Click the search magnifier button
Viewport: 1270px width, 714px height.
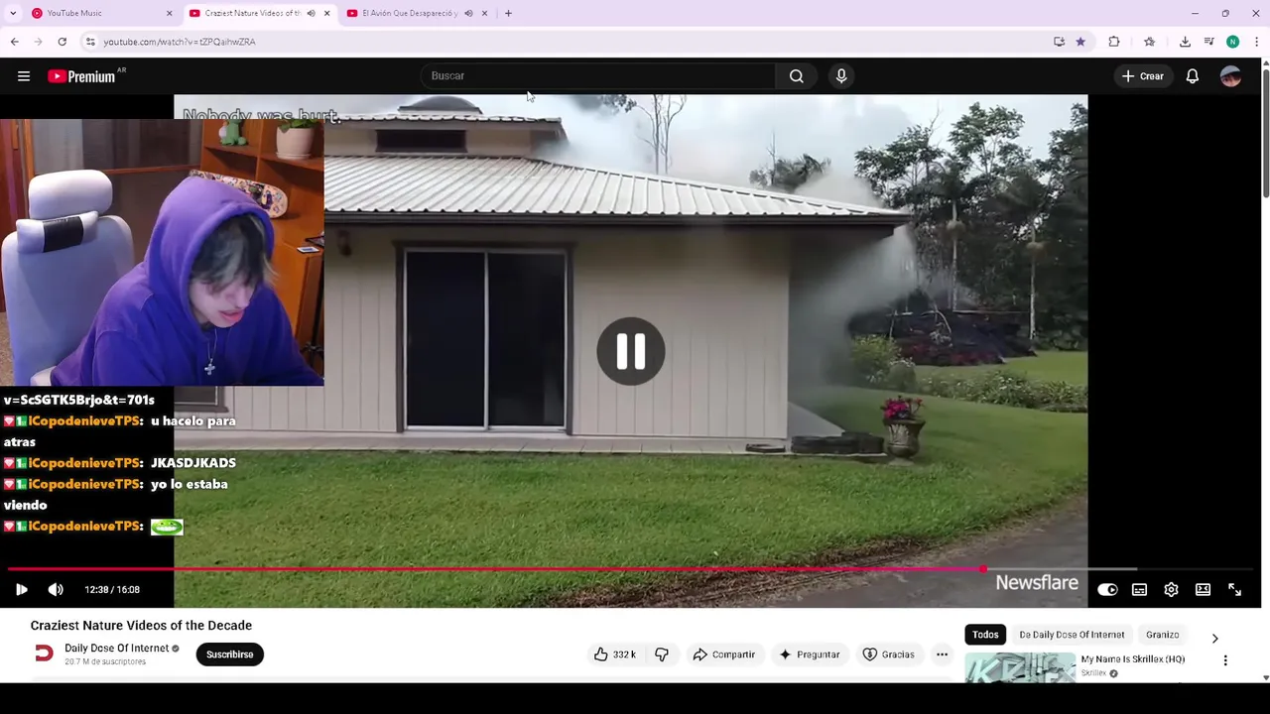(796, 76)
